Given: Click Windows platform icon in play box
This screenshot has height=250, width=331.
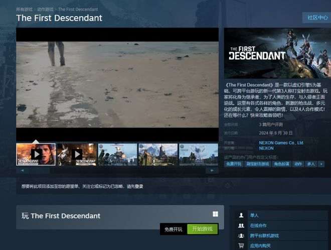Looking at the screenshot, I should pos(215,214).
